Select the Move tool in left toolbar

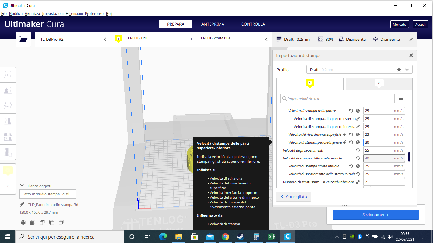tap(8, 75)
